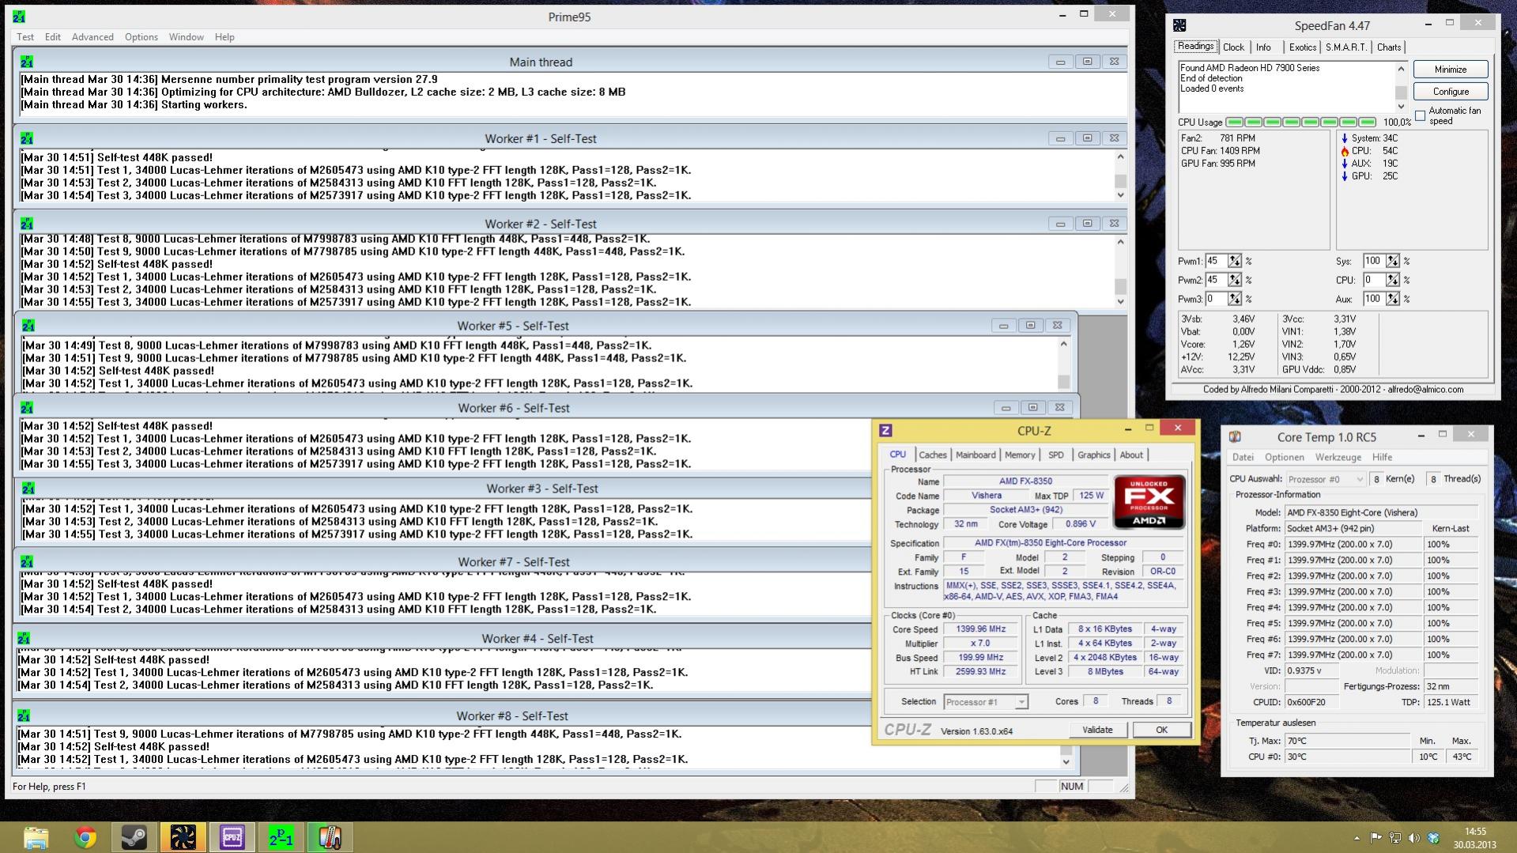Open the Options menu in Prime95
Image resolution: width=1517 pixels, height=853 pixels.
click(141, 37)
